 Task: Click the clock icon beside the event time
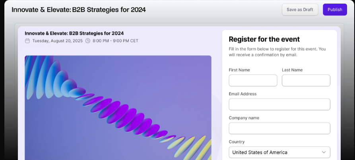pyautogui.click(x=88, y=40)
